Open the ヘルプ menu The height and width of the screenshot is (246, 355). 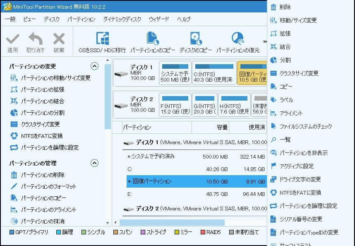[184, 19]
